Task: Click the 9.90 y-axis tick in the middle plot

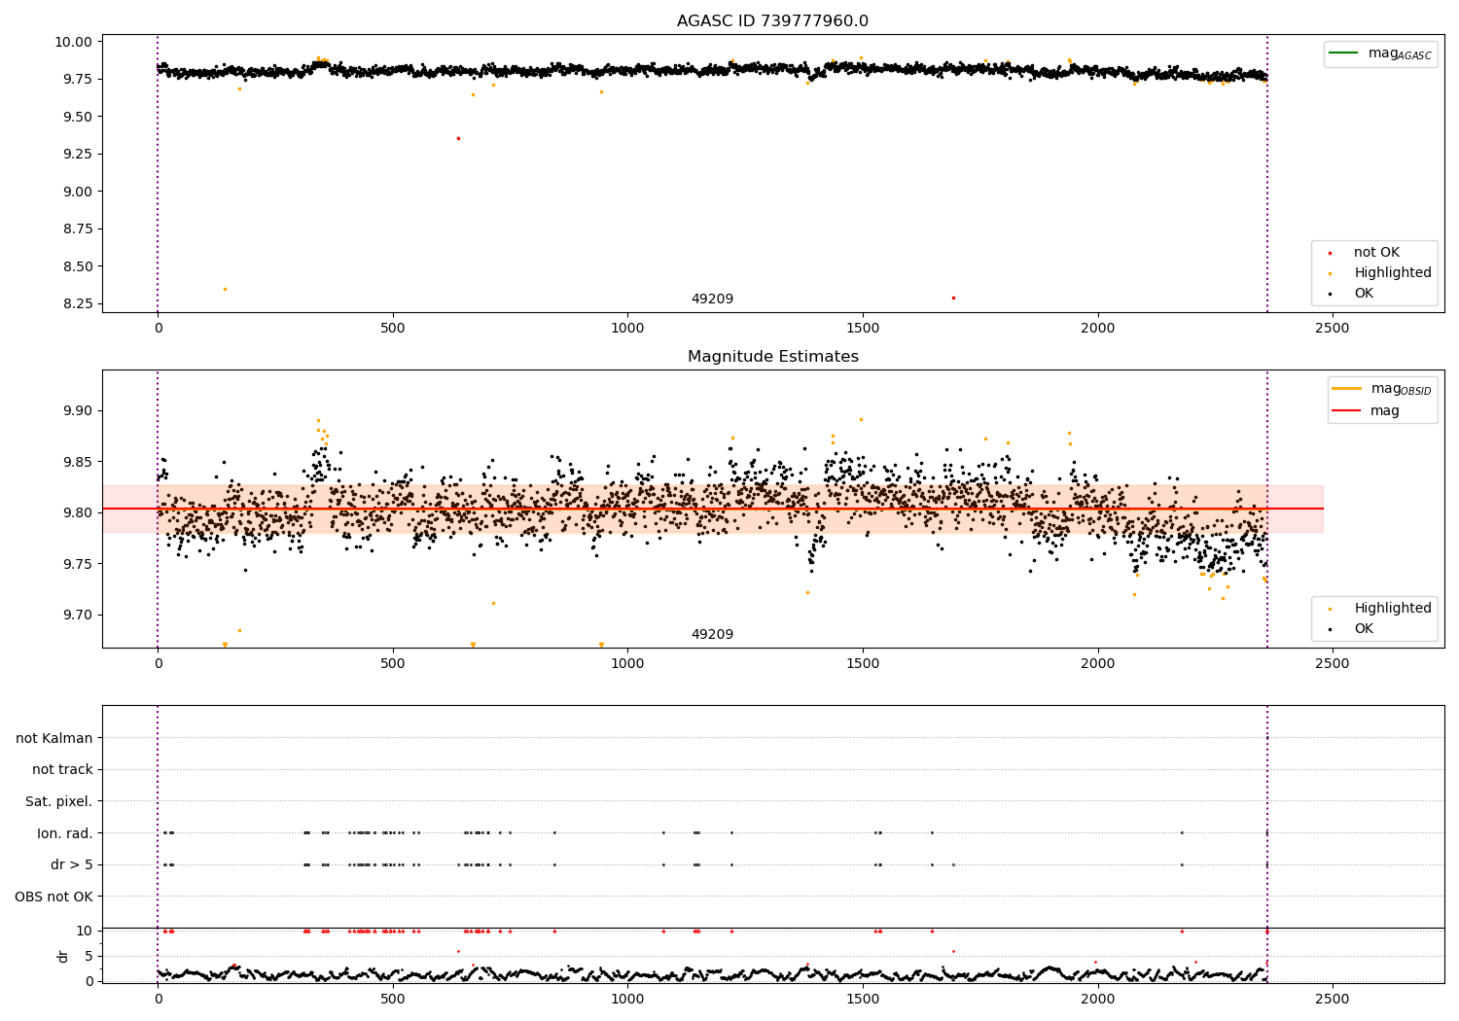Action: 78,410
